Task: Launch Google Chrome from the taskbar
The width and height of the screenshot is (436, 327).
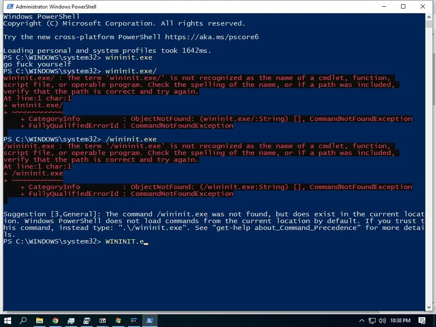Action: click(x=55, y=321)
